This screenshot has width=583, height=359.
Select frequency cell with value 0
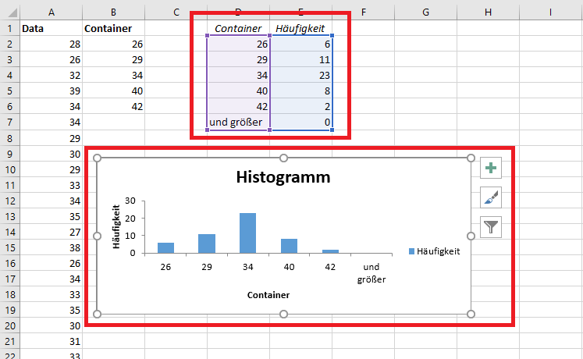300,123
